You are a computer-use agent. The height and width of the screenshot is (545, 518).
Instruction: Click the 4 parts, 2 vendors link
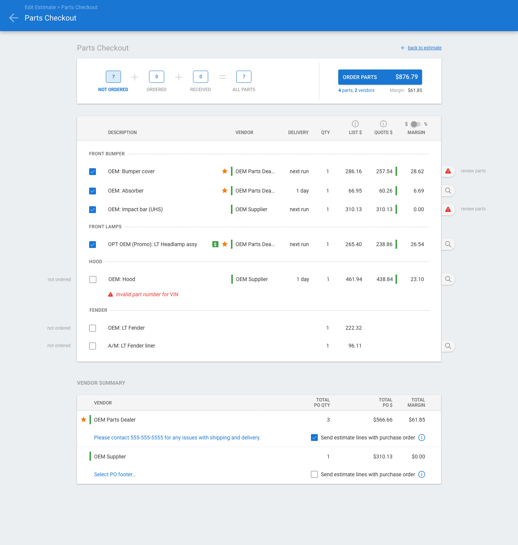(356, 90)
